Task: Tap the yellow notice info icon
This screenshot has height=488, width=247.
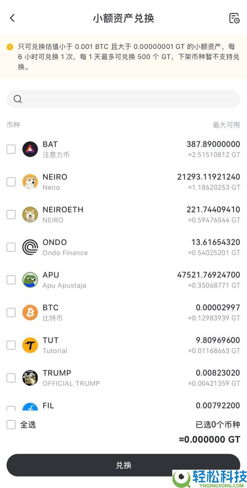Action: tap(10, 47)
